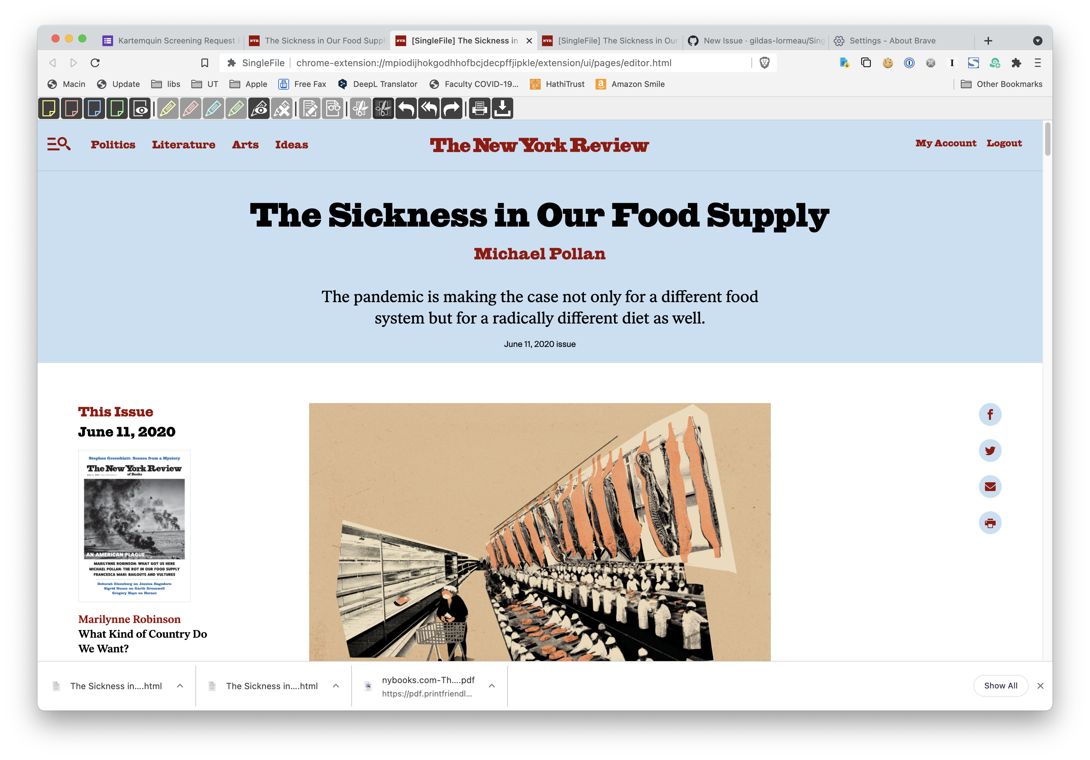Open the tab list dropdown arrow
Screen dimensions: 1090x760
(x=1038, y=41)
